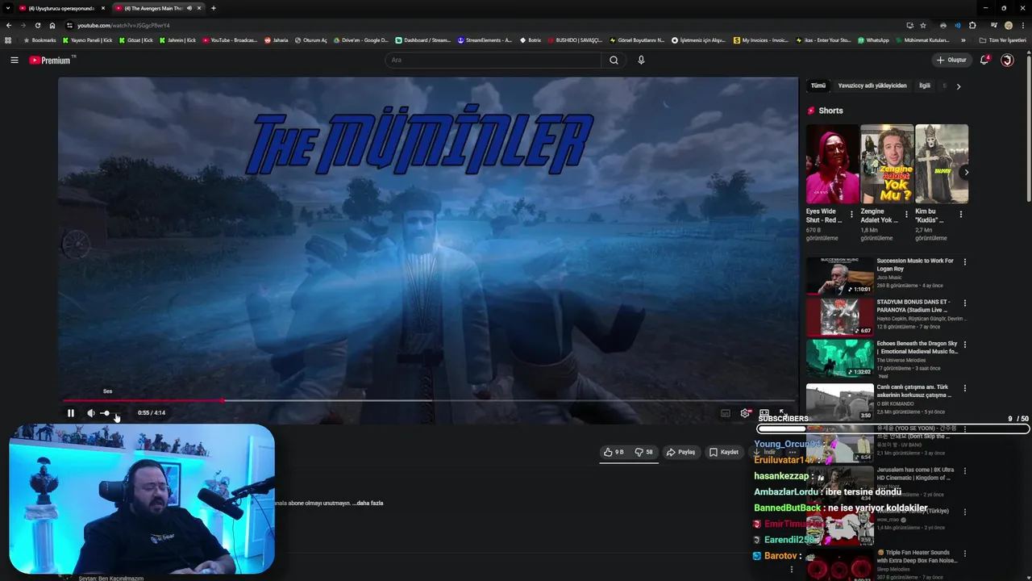Mute the video with the speaker icon
Image resolution: width=1032 pixels, height=581 pixels.
[x=91, y=413]
